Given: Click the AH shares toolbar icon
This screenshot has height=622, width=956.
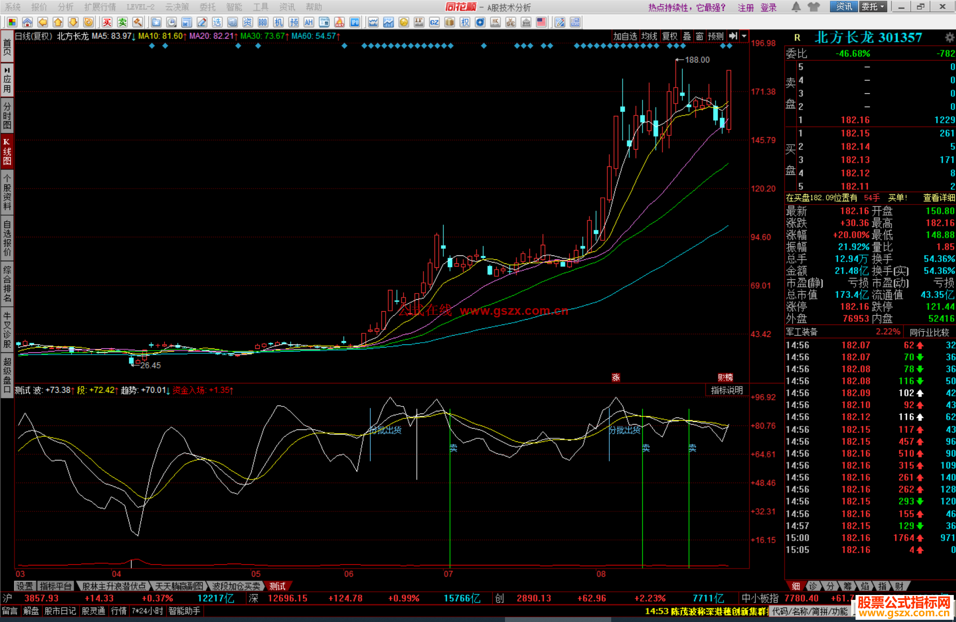Looking at the screenshot, I should coord(308,22).
